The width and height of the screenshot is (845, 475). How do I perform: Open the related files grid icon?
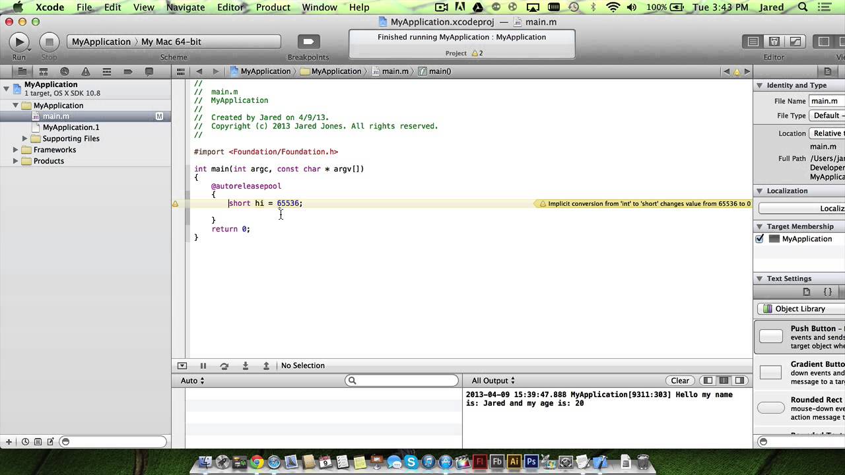coord(181,71)
